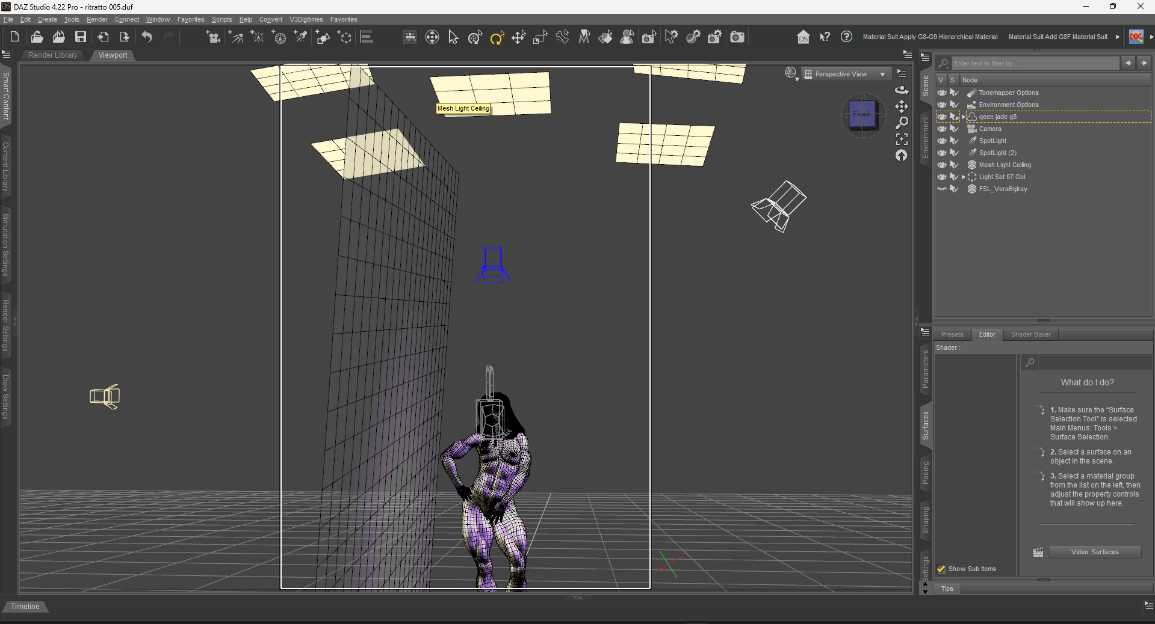
Task: Switch to the Render Library tab
Action: click(x=53, y=55)
